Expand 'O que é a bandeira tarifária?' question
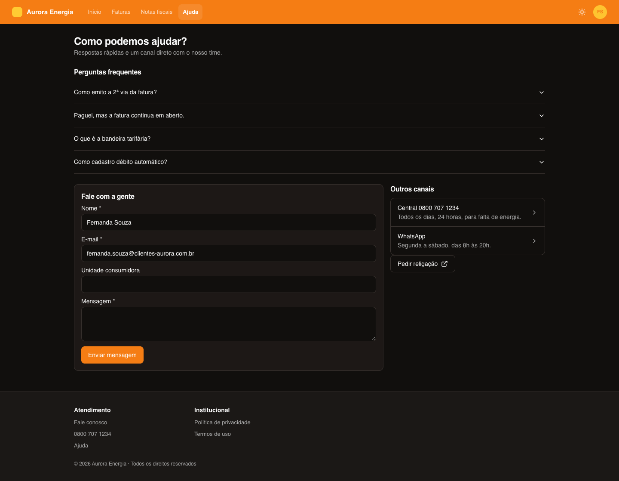Screen dimensions: 619x481 (x=309, y=139)
